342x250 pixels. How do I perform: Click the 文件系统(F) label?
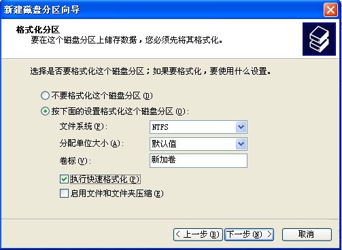[83, 126]
